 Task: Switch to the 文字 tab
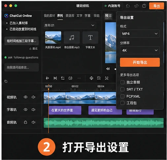[79, 16]
